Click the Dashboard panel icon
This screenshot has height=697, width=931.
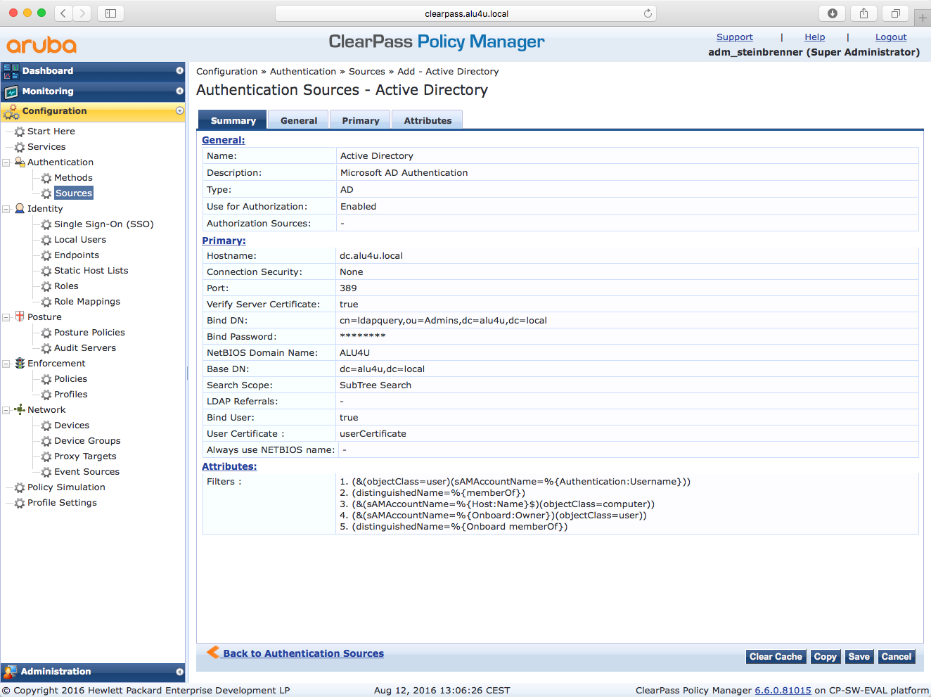click(11, 71)
